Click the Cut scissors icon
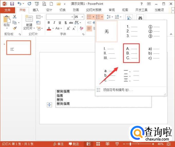175x147 pixels. (x=15, y=17)
